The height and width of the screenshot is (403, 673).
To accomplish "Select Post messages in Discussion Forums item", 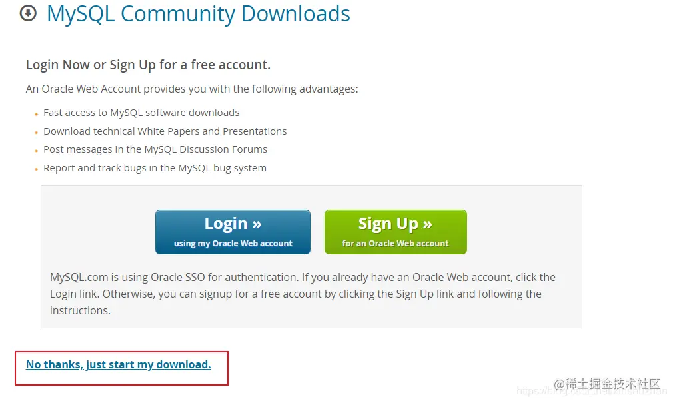I will click(155, 149).
